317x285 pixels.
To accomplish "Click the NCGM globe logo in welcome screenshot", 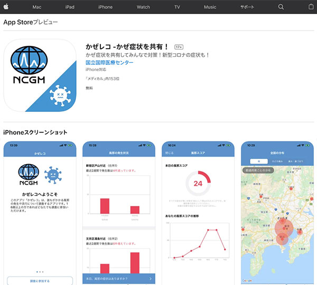I will pyautogui.click(x=29, y=175).
